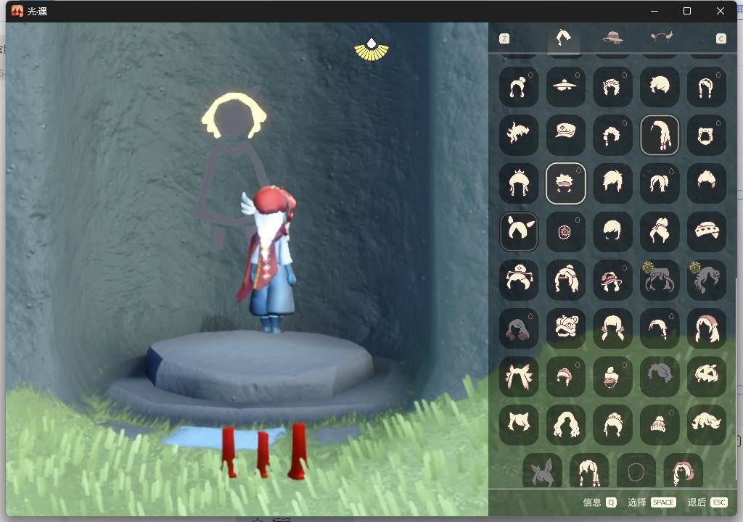Screen dimensions: 743x522
Task: Select the upward spiky twin pigtails
Action: (519, 376)
